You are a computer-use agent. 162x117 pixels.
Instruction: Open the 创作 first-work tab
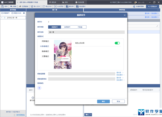click(x=32, y=2)
